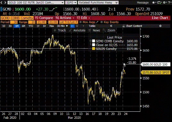172x122 pixels.
Task: Expand the Related Functions Menu
Action: point(98,3)
